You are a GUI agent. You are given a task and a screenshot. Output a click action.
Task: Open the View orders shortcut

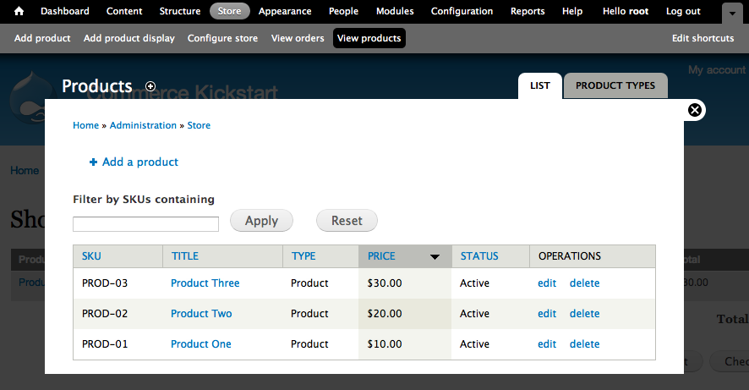click(x=298, y=38)
